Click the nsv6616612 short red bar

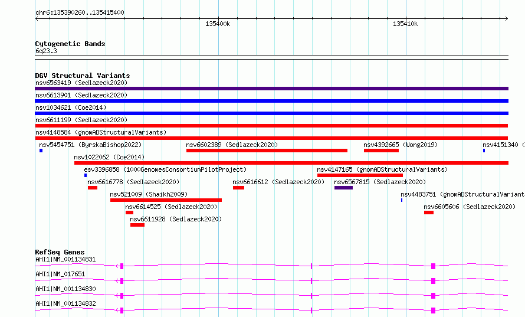[239, 188]
